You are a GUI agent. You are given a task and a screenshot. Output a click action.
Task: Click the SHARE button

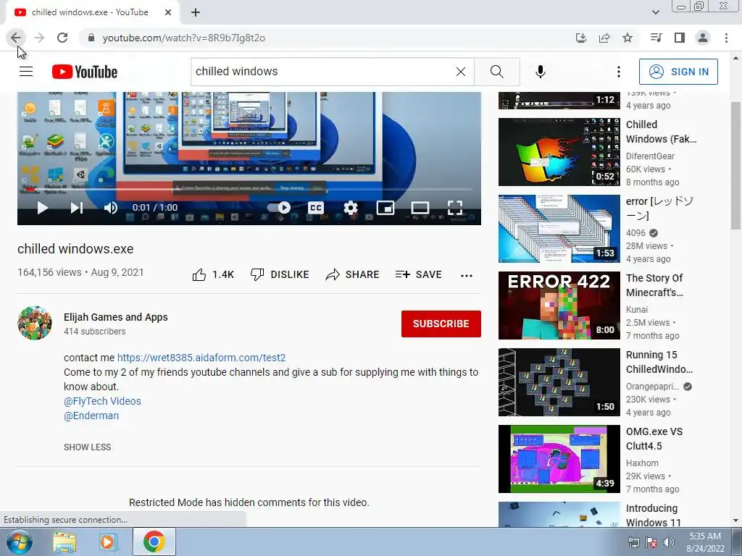[353, 274]
